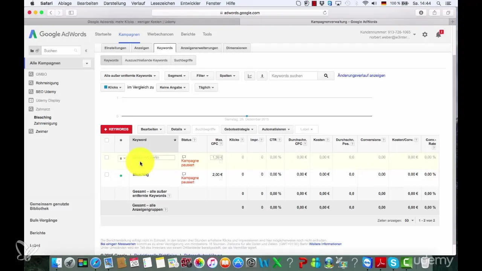Click the Keywords suchen field
Image resolution: width=482 pixels, height=271 pixels.
click(293, 76)
